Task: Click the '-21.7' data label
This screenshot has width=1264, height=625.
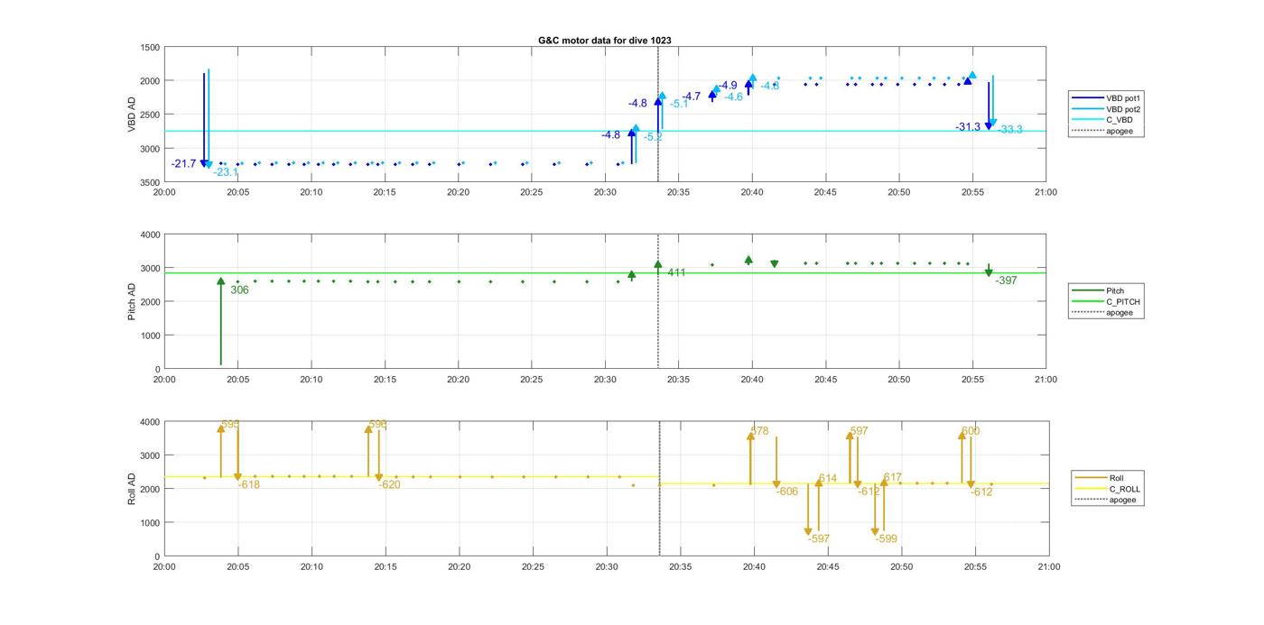Action: (184, 163)
